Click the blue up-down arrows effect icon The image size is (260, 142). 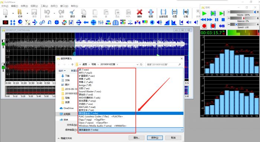click(x=13, y=22)
